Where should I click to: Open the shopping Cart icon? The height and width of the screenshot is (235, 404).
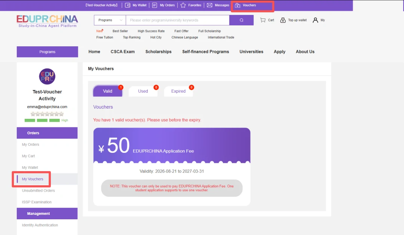pos(263,20)
